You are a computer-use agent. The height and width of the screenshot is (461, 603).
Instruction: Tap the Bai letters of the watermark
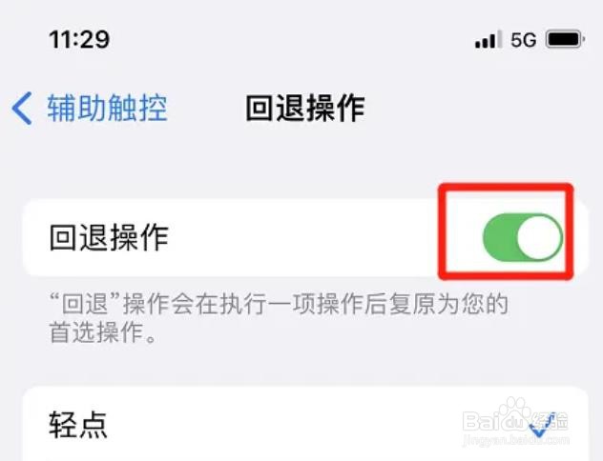pos(481,421)
